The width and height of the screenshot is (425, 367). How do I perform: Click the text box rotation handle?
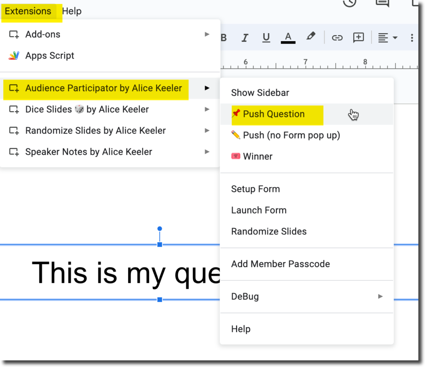160,228
